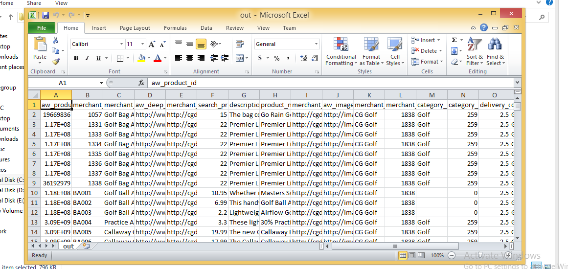The height and width of the screenshot is (269, 568).
Task: Click Insert Function fx button
Action: 142,83
